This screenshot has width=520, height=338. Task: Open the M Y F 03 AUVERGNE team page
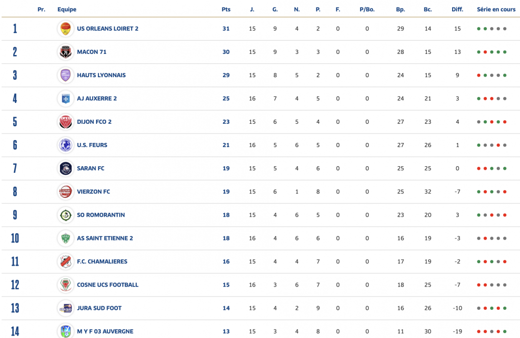[x=105, y=331]
